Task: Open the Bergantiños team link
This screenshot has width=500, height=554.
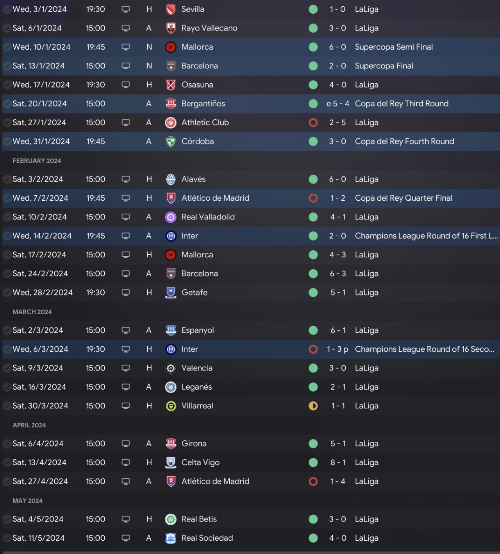Action: point(203,104)
